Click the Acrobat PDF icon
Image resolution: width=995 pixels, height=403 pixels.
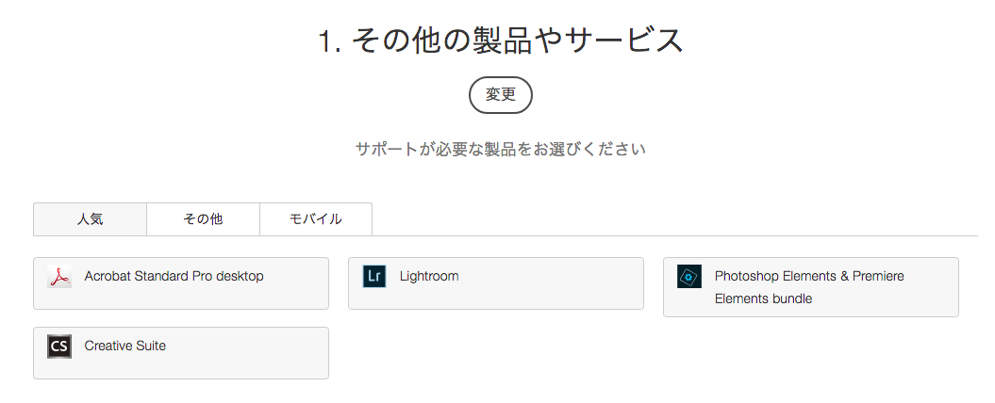pos(59,277)
